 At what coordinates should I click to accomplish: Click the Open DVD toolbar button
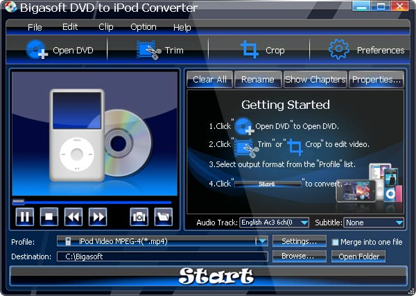click(x=60, y=50)
